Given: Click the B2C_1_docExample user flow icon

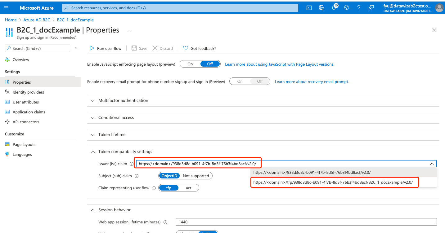Looking at the screenshot, I should 9,32.
